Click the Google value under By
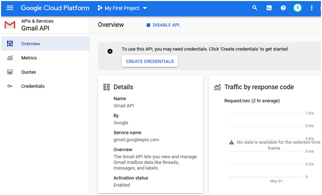 point(121,123)
